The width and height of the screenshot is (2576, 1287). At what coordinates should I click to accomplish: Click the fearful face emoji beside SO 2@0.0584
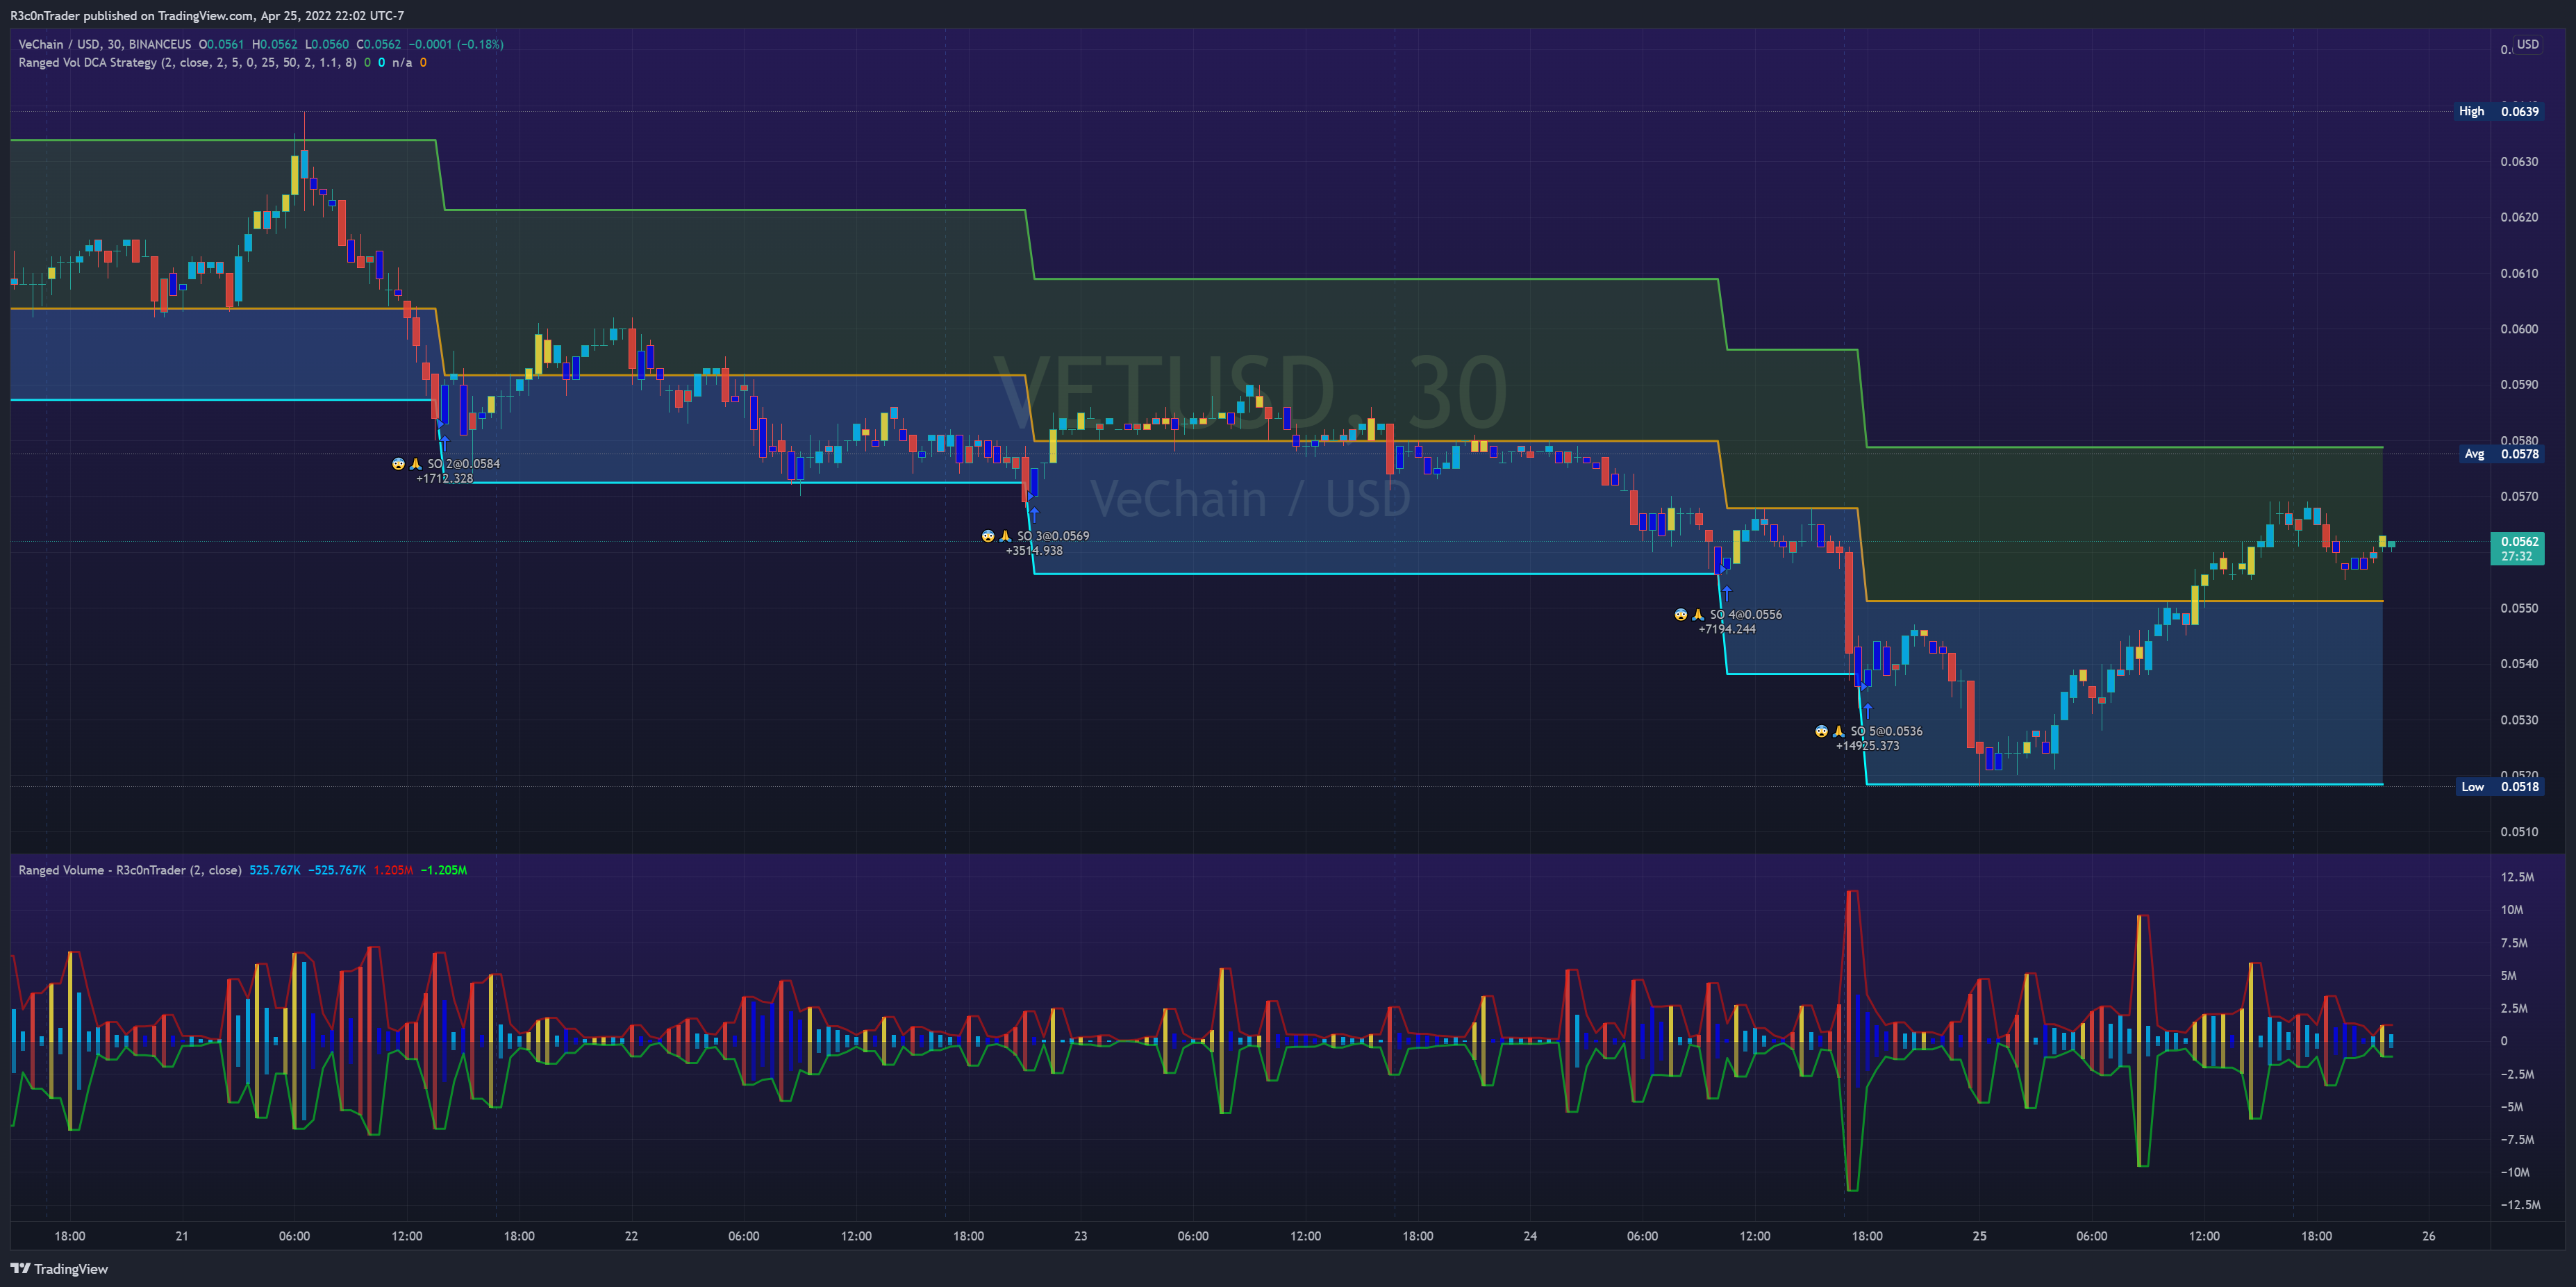[x=398, y=464]
